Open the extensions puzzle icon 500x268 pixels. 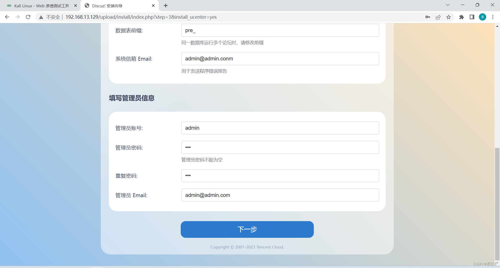(x=461, y=17)
